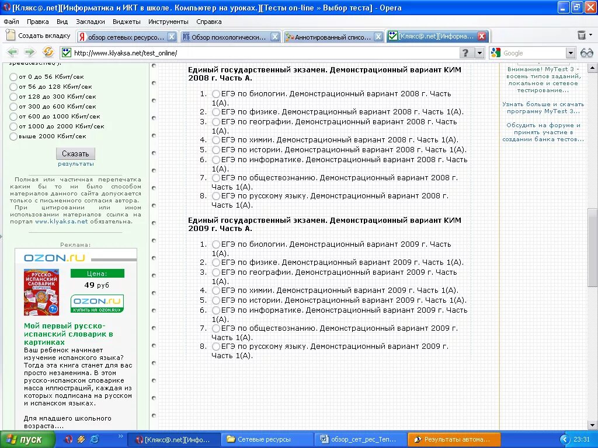
Task: Open the Виджеты menu
Action: pyautogui.click(x=127, y=22)
